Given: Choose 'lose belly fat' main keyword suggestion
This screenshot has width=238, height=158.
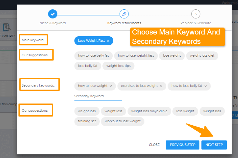Looking at the screenshot, I should tap(88, 66).
